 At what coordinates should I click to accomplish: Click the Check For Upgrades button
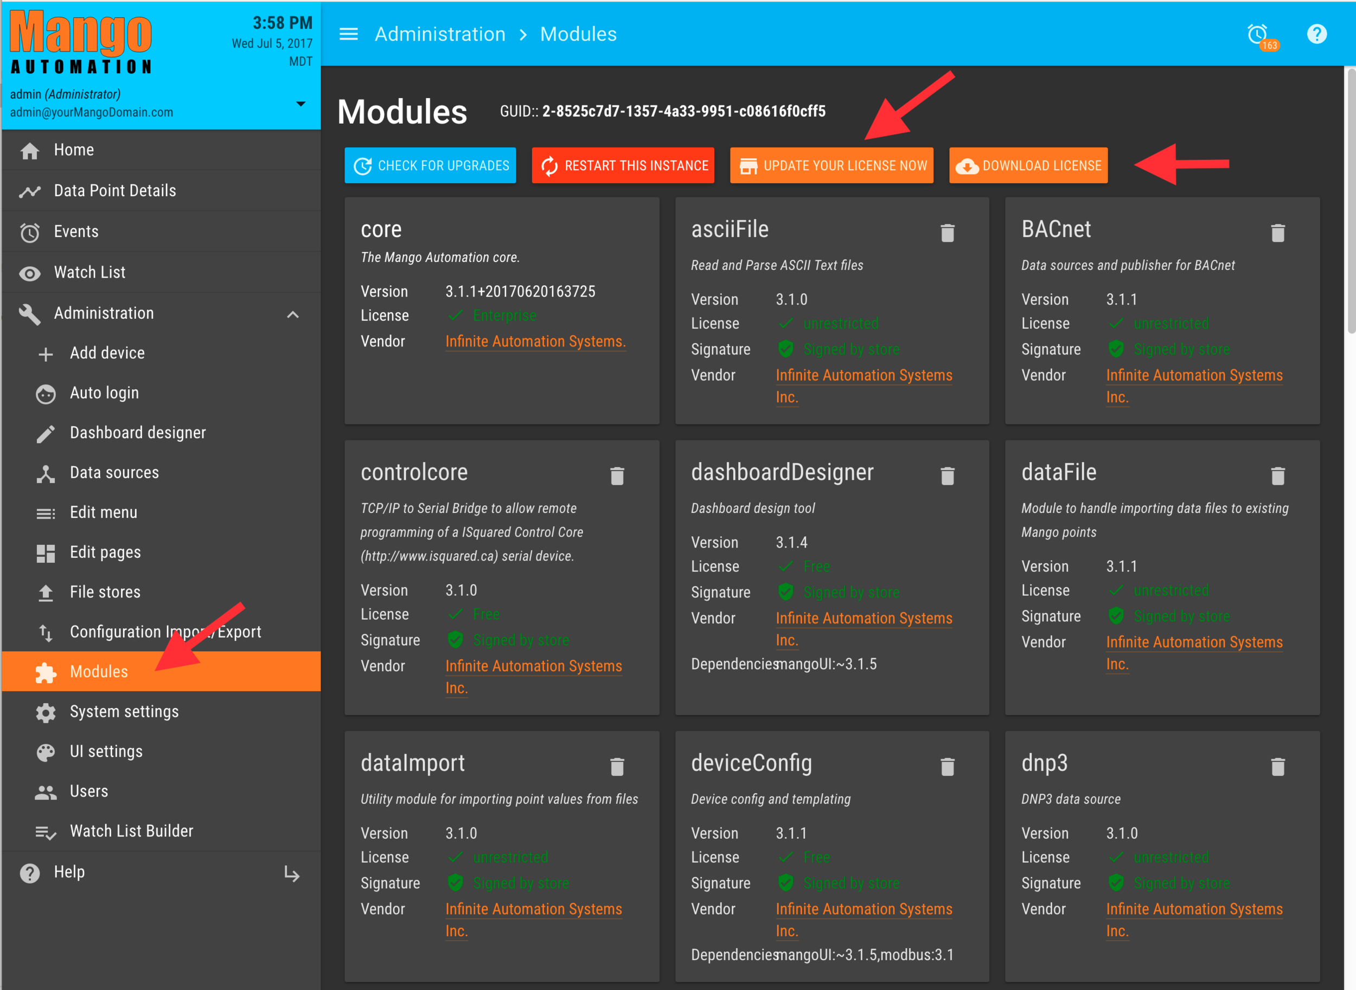click(x=431, y=165)
